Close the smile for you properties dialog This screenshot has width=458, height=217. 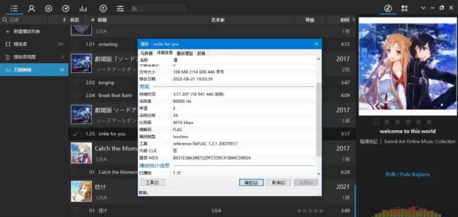pos(317,44)
